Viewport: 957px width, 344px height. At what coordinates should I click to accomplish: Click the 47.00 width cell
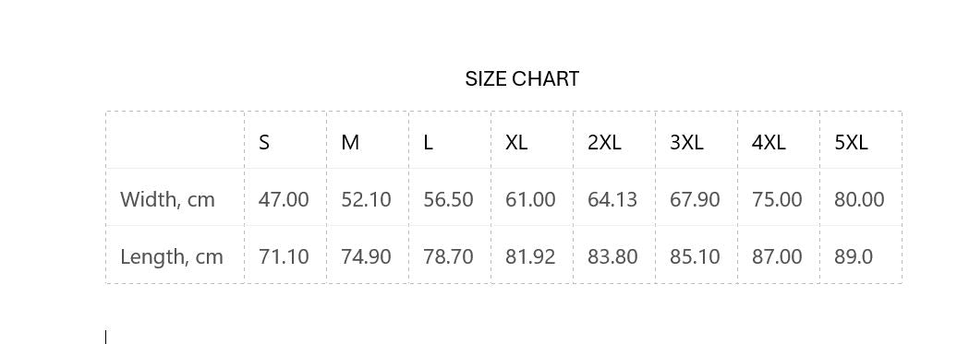point(285,197)
